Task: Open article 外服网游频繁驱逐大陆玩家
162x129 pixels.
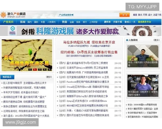Action: click(x=24, y=88)
